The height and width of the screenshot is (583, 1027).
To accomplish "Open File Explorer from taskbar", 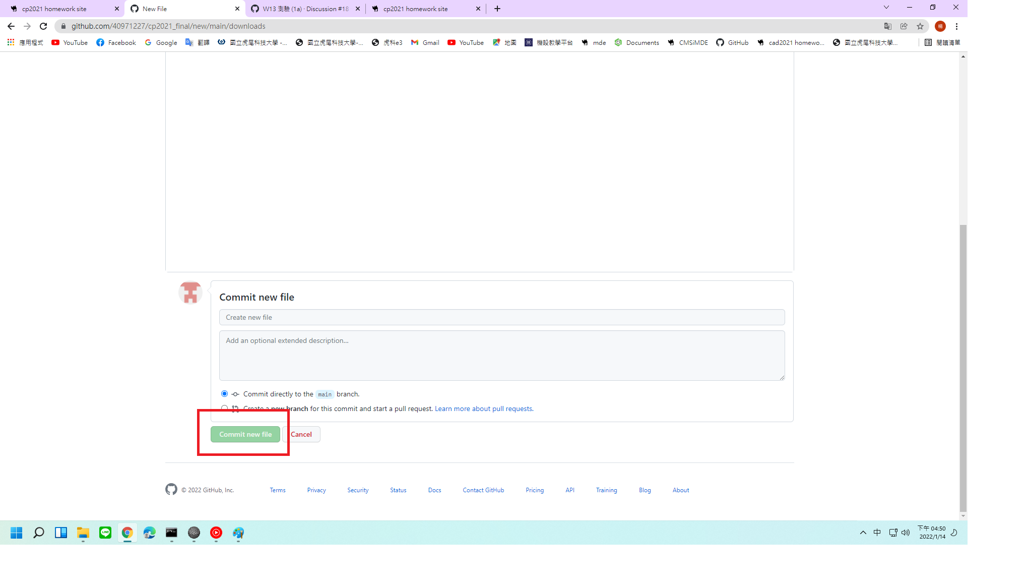I will tap(83, 533).
